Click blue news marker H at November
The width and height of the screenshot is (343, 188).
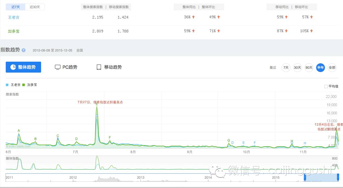(x=305, y=143)
